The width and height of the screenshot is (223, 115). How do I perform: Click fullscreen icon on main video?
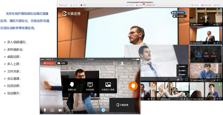(186, 79)
